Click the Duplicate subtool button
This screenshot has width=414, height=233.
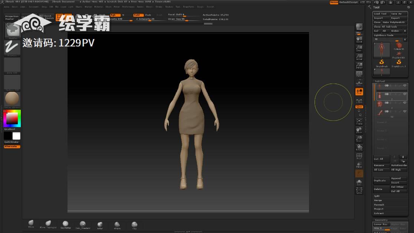381,181
